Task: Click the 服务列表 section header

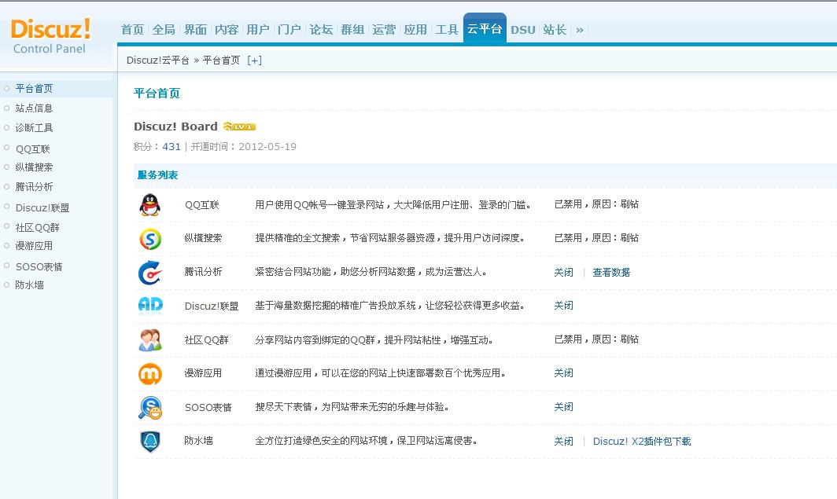Action: click(x=157, y=175)
